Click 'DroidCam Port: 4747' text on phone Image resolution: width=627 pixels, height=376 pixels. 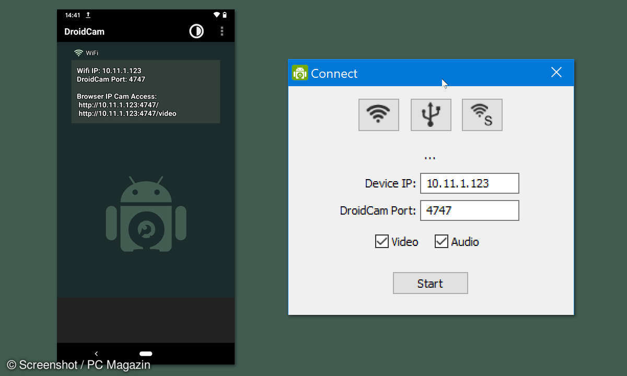[111, 79]
